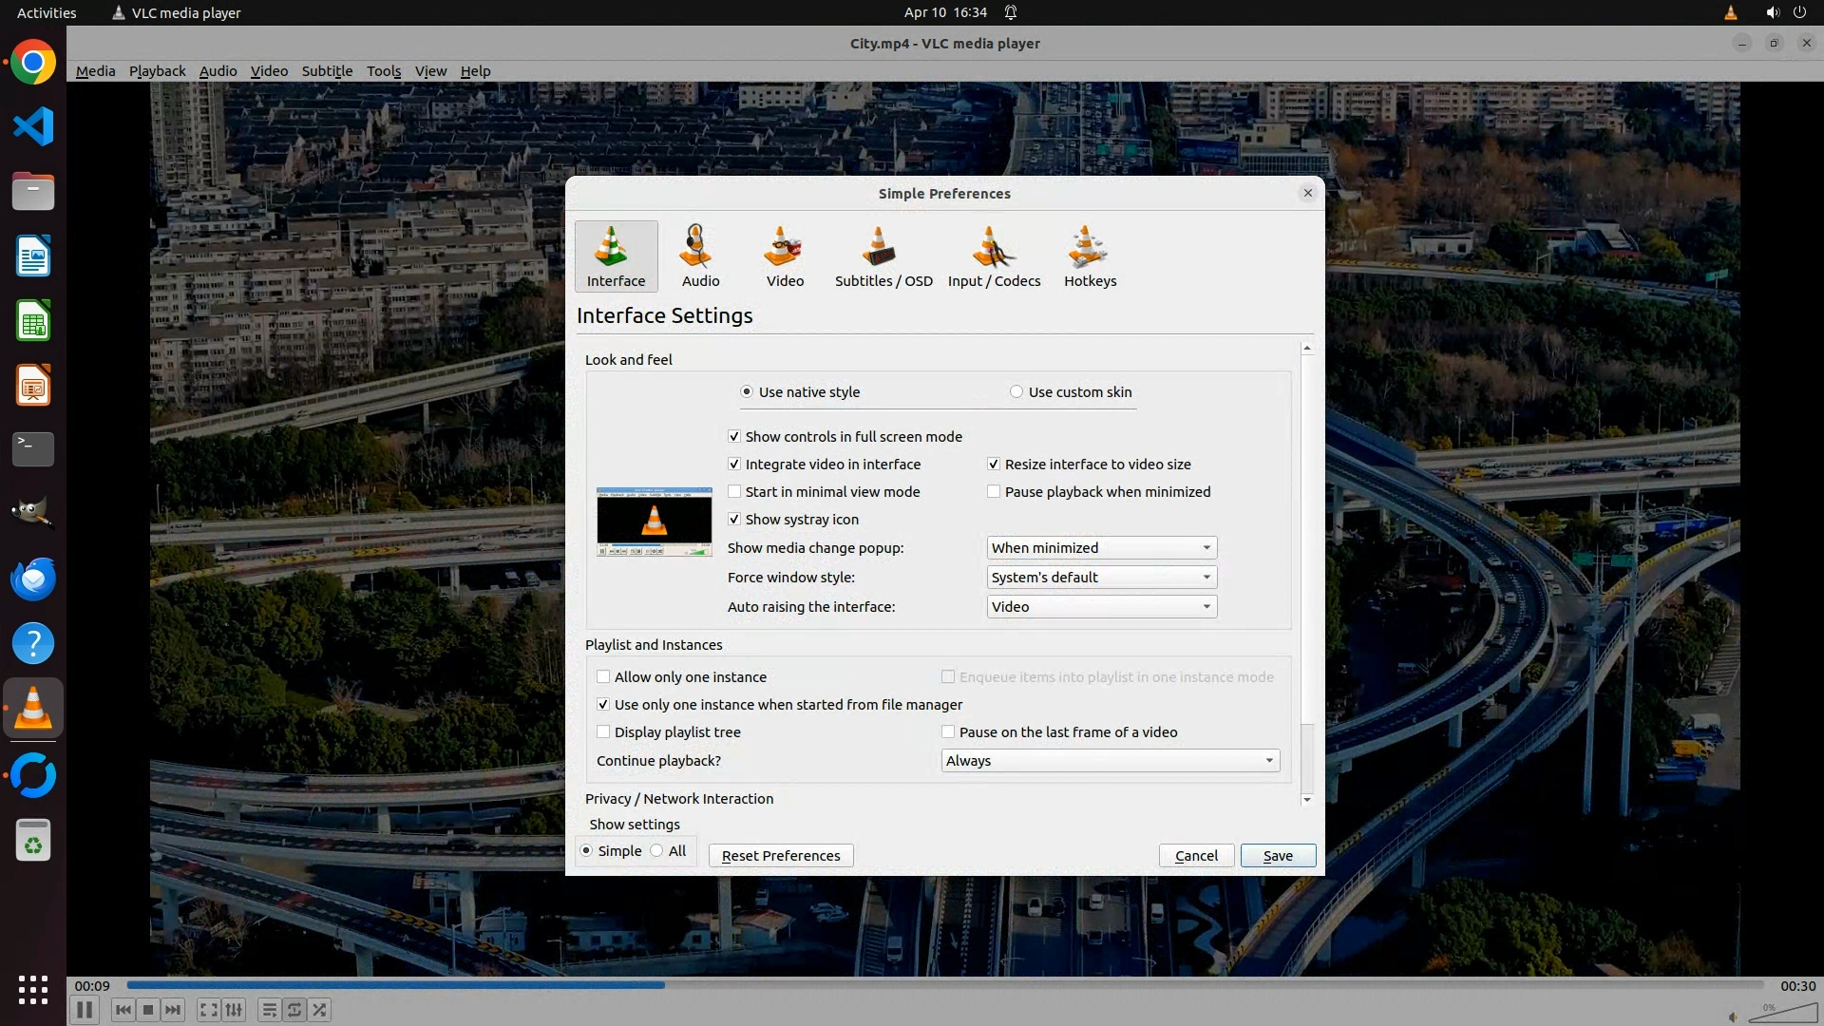Show extended settings equalizer button

(x=235, y=1010)
